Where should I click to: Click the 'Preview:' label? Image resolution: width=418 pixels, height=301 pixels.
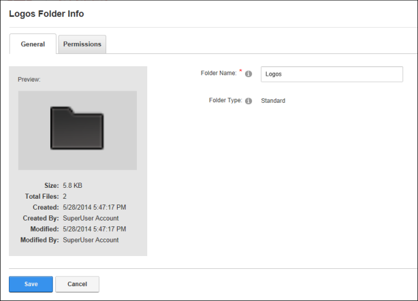pyautogui.click(x=29, y=80)
